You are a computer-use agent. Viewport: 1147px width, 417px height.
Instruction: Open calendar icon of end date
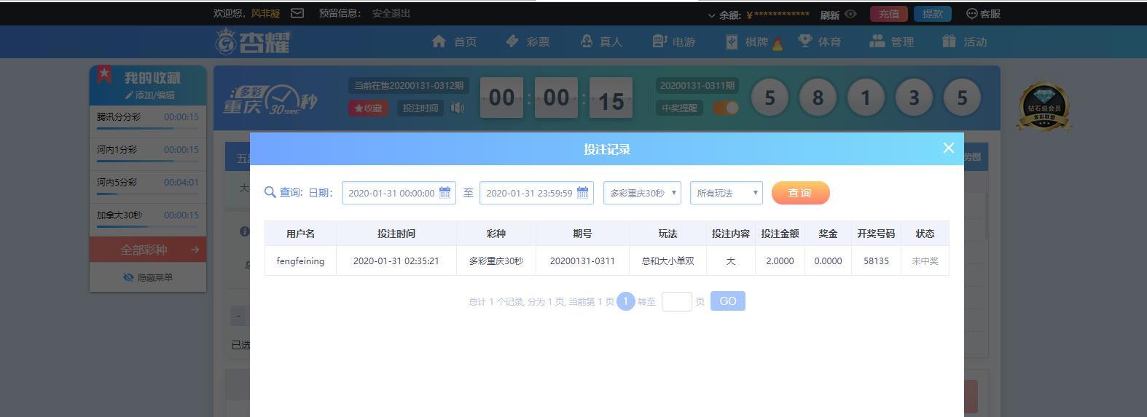point(582,193)
